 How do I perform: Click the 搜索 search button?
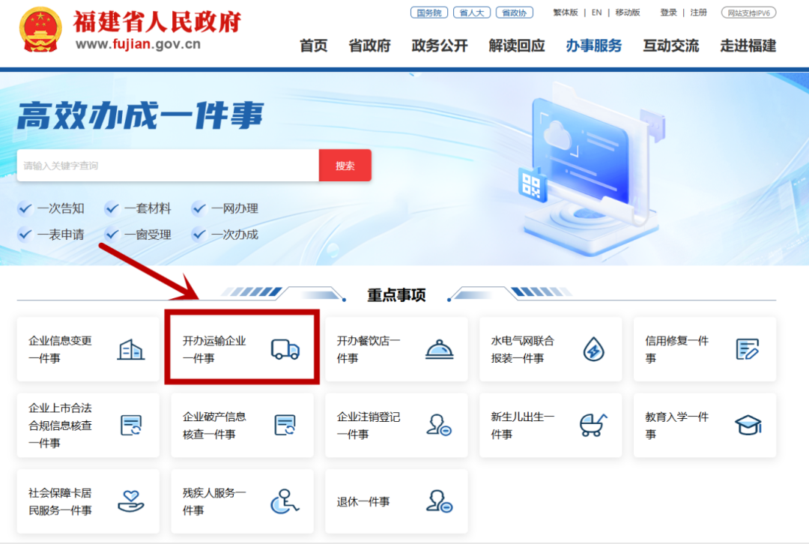(x=345, y=165)
